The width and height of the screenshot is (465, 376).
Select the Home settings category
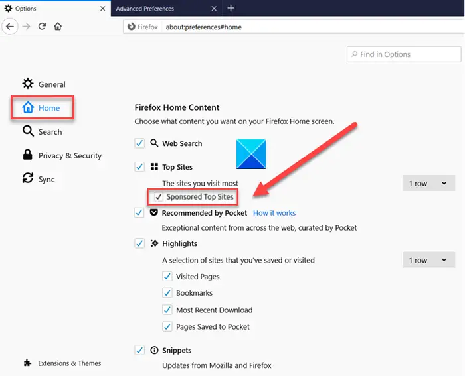coord(43,108)
